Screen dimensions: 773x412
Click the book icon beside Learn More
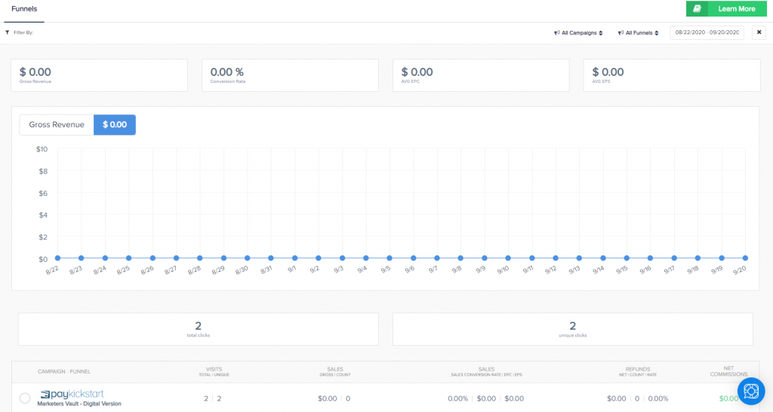pyautogui.click(x=698, y=9)
